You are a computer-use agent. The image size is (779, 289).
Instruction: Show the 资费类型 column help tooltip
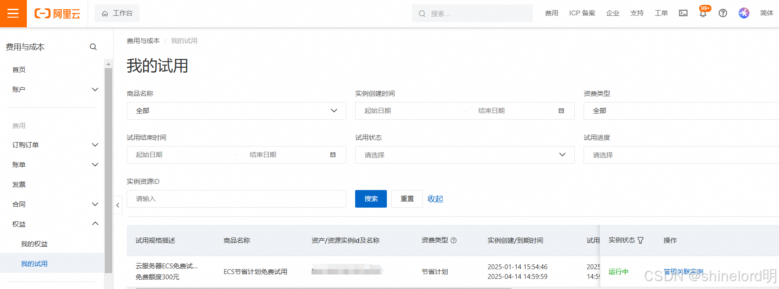tap(454, 241)
